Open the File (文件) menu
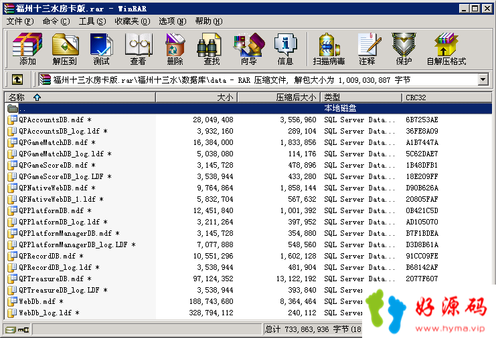Image resolution: width=496 pixels, height=338 pixels. [20, 21]
